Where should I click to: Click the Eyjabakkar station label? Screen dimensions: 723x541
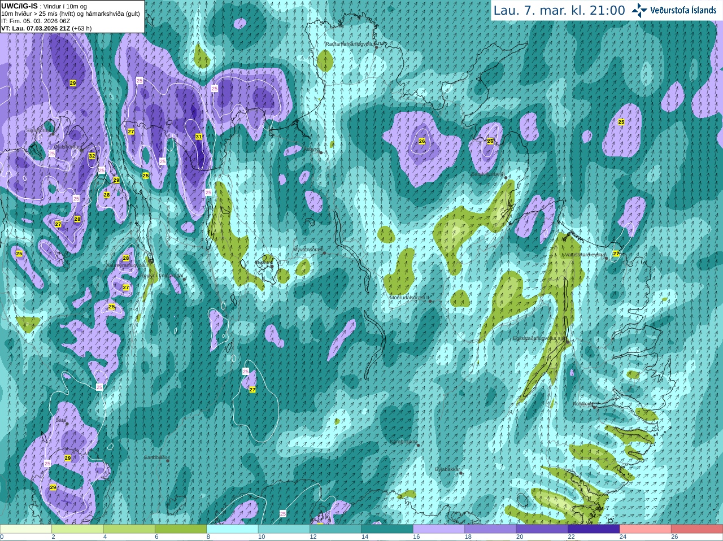click(447, 469)
